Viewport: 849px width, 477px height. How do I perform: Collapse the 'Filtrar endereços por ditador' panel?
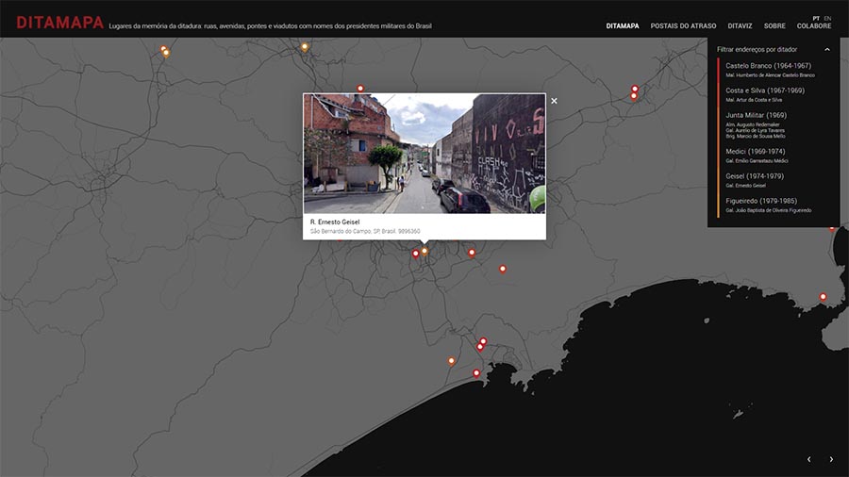coord(827,49)
